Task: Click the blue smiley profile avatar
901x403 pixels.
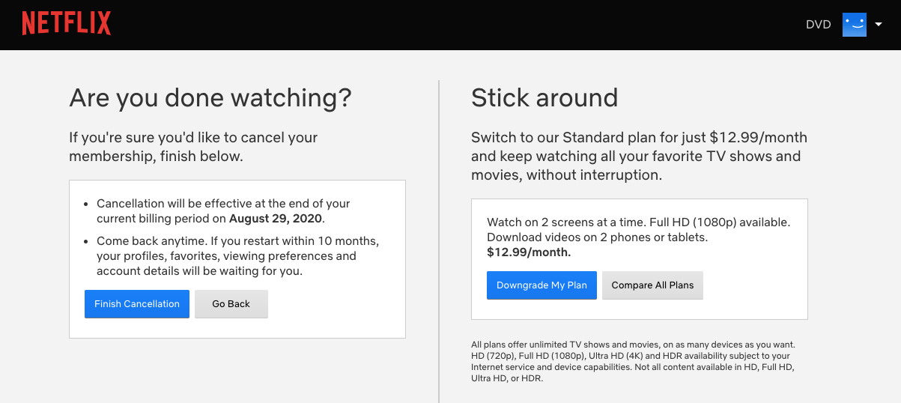Action: 854,24
